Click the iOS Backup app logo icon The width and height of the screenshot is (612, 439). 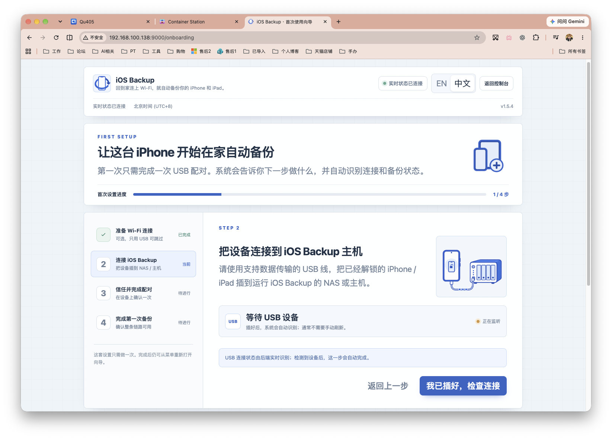pos(102,83)
